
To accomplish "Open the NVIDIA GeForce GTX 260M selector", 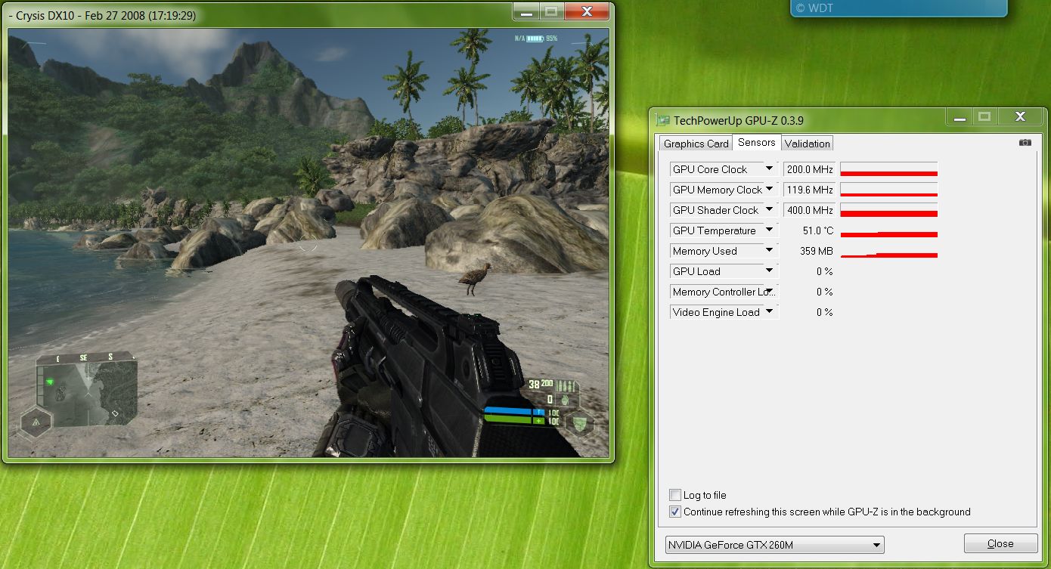I will 774,544.
